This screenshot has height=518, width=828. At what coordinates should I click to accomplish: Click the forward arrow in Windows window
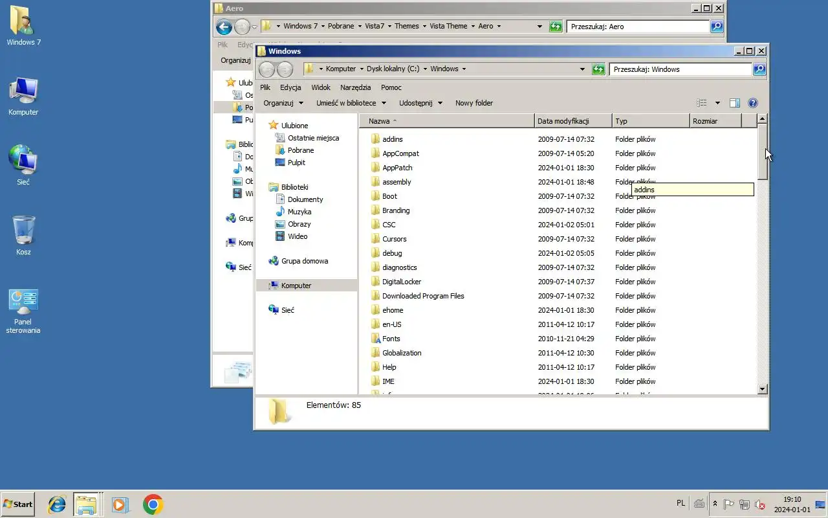[x=285, y=69]
